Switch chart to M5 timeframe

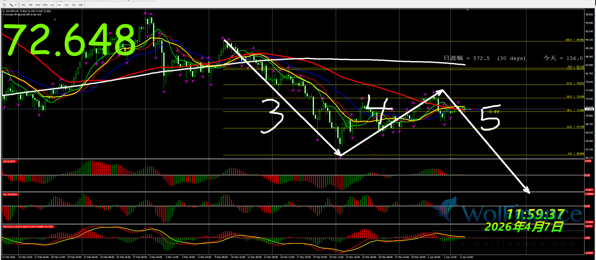tap(31, 5)
